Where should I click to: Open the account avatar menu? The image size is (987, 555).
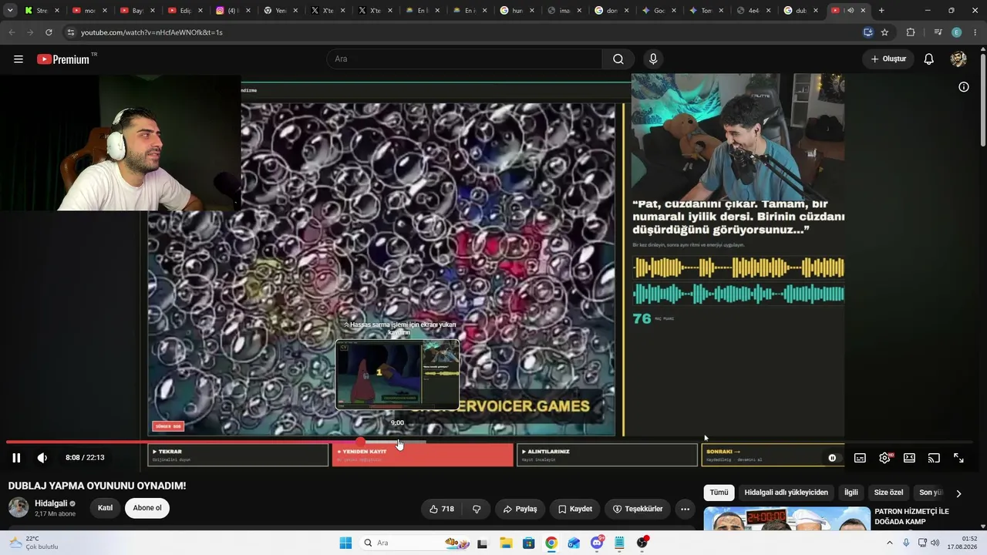pyautogui.click(x=958, y=59)
